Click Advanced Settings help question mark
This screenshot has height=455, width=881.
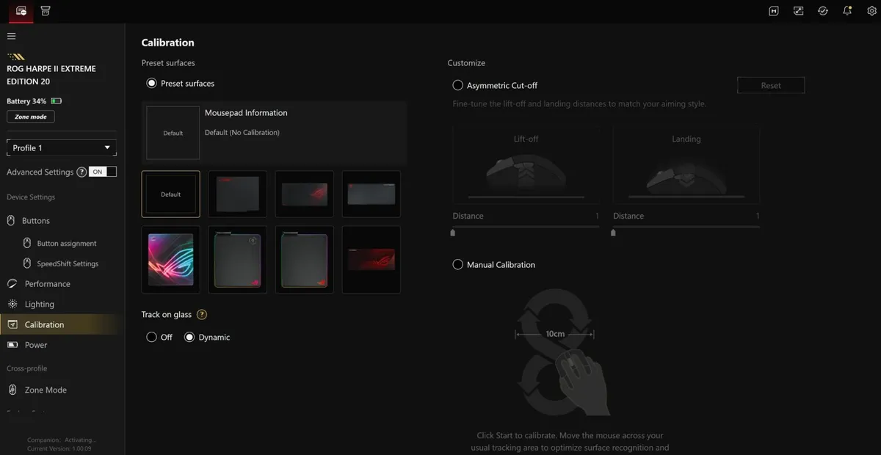pos(81,172)
